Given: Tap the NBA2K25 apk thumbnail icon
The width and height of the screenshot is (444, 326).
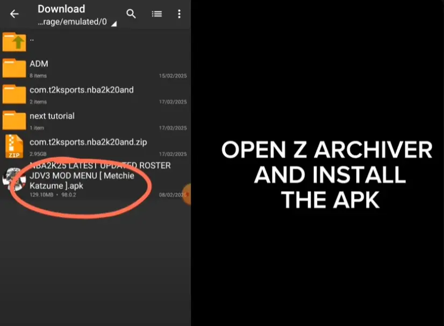Looking at the screenshot, I should 13,179.
